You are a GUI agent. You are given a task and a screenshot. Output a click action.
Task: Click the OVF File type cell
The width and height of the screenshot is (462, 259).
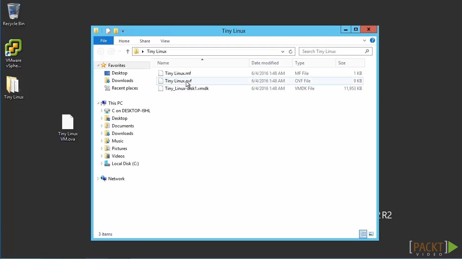(x=302, y=81)
